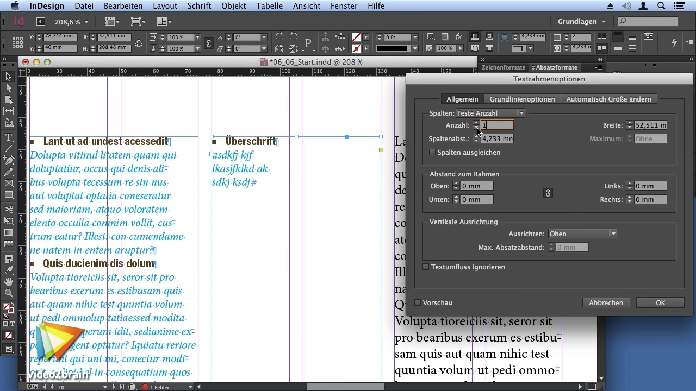Click the Anzahl column count field

tap(497, 125)
